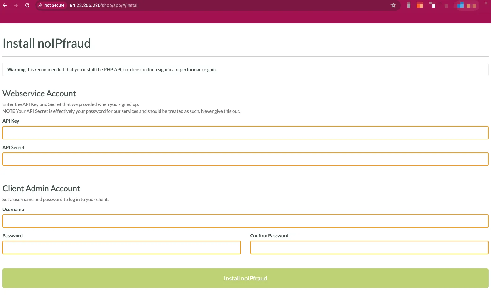This screenshot has height=298, width=491.
Task: Click the 'API Key' field label
Action: (x=11, y=121)
